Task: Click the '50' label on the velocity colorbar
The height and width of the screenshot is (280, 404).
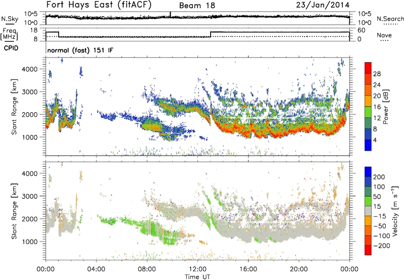Action: pyautogui.click(x=377, y=197)
